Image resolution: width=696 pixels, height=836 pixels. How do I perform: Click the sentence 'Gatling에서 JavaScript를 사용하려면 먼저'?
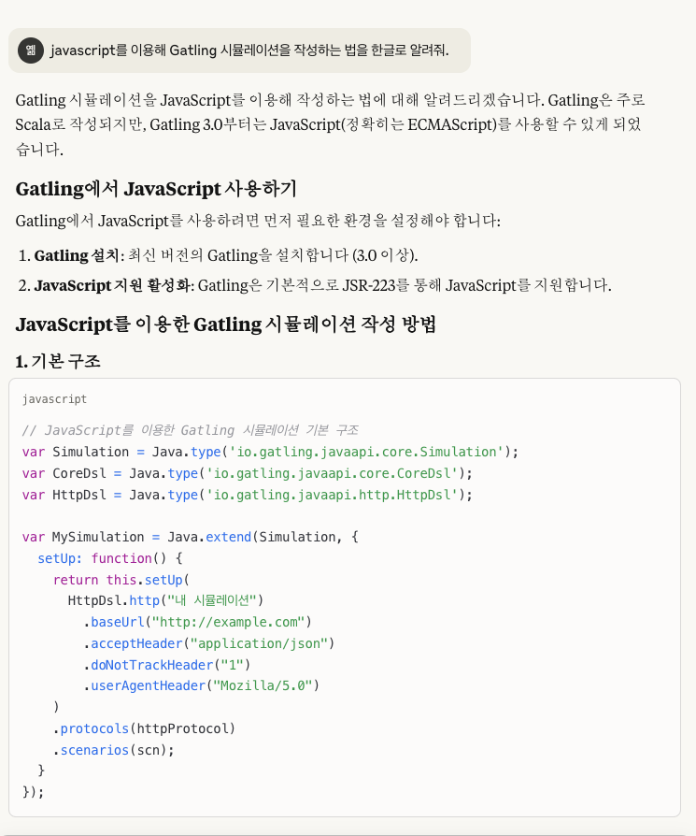coord(258,220)
